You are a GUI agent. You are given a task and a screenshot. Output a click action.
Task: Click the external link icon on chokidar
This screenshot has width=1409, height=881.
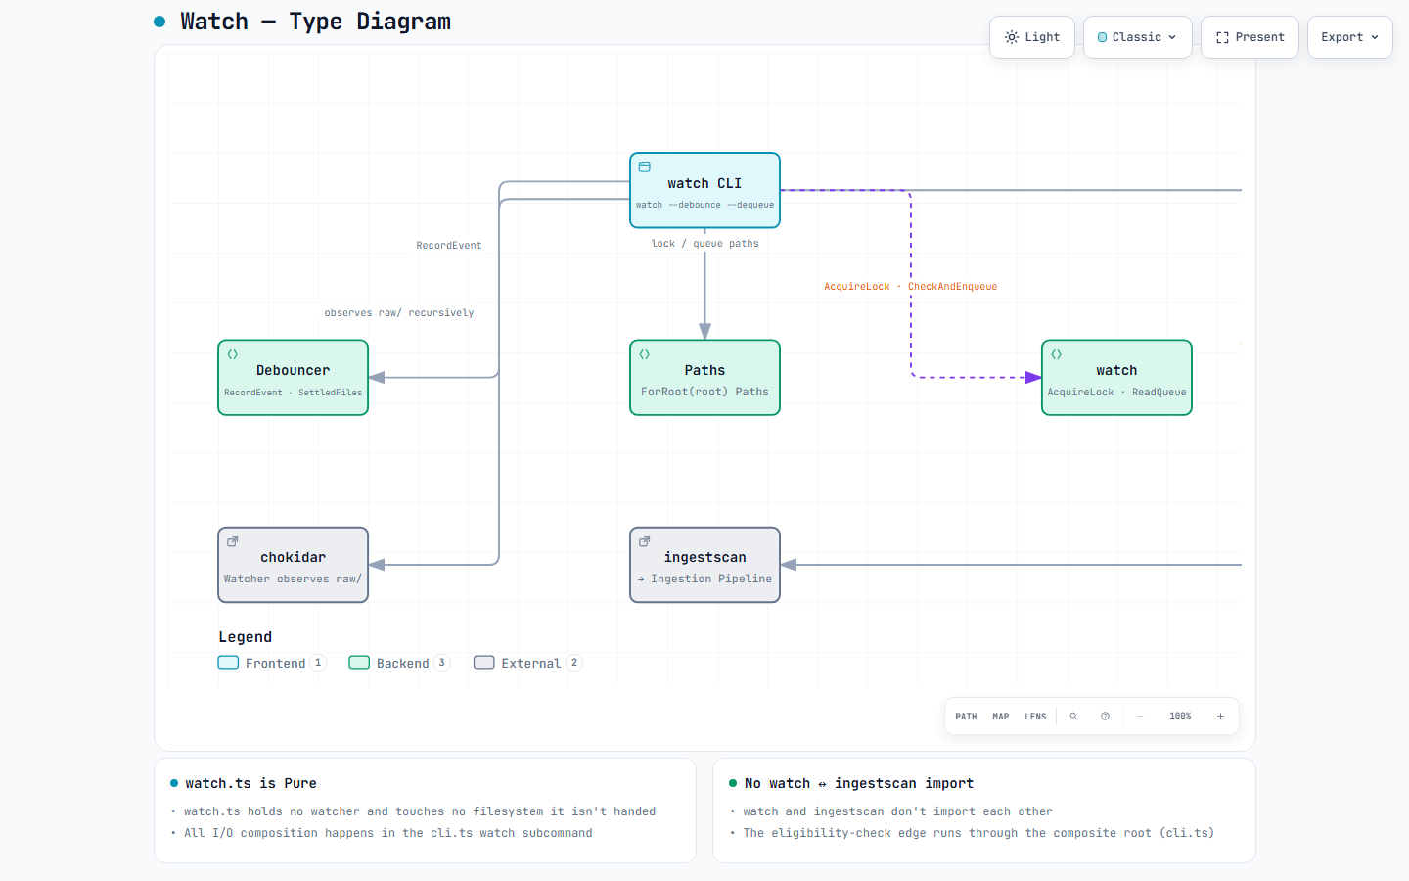tap(233, 541)
